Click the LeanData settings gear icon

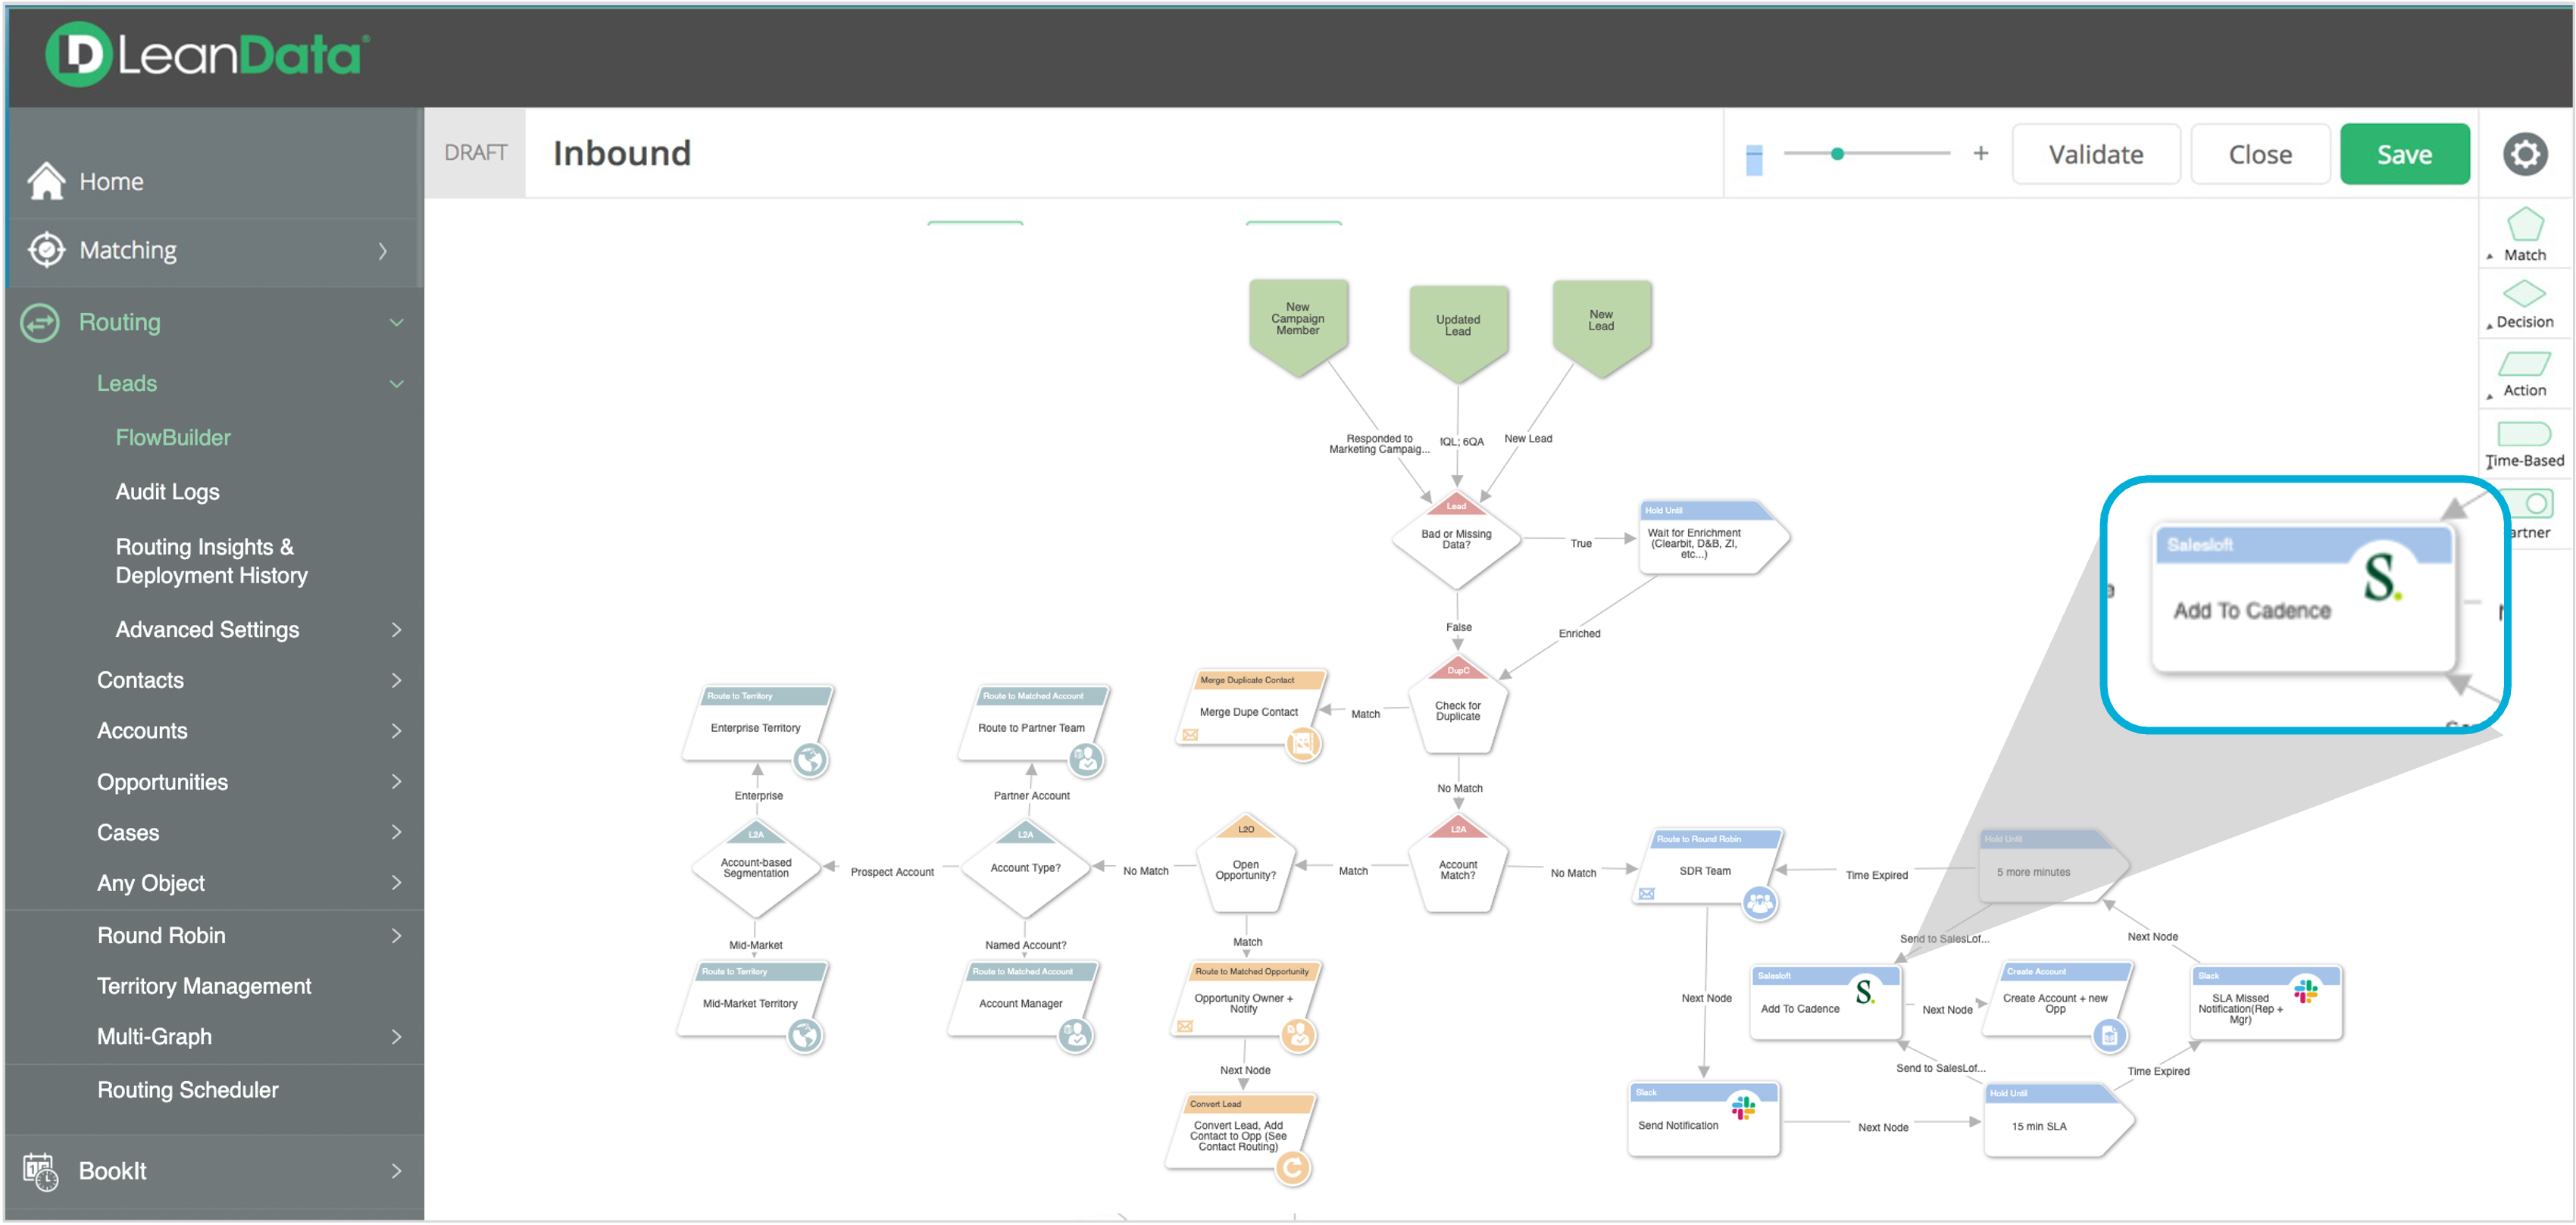coord(2525,155)
